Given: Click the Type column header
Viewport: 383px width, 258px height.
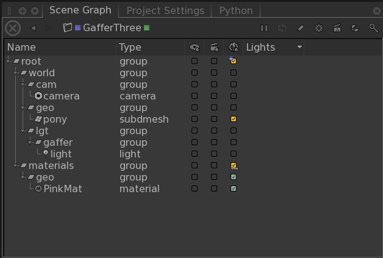Looking at the screenshot, I should 130,47.
